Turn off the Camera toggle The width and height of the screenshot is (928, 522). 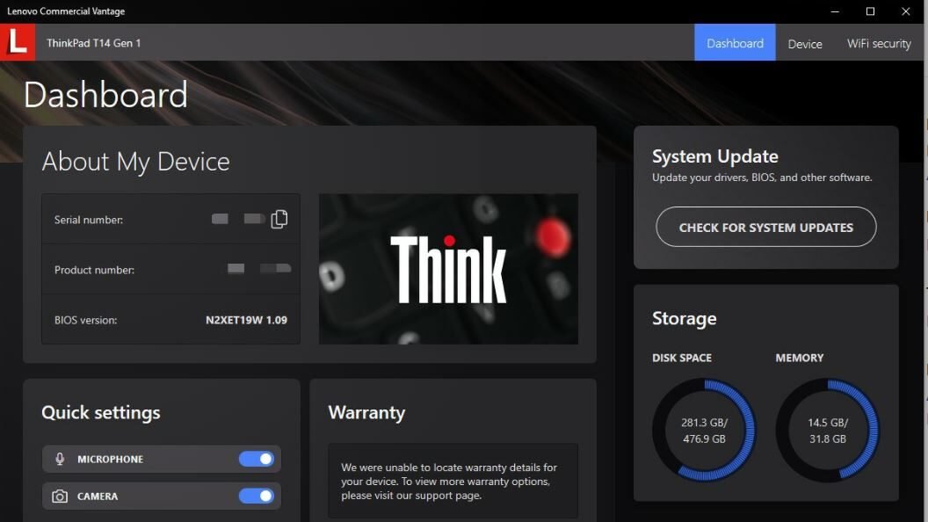(x=257, y=496)
